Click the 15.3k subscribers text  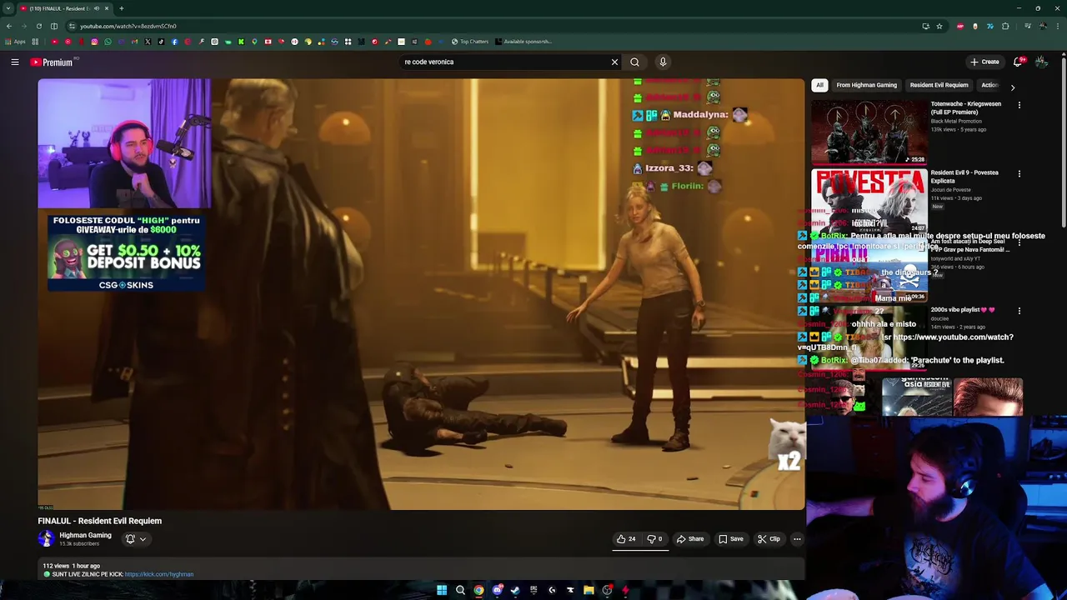79,544
